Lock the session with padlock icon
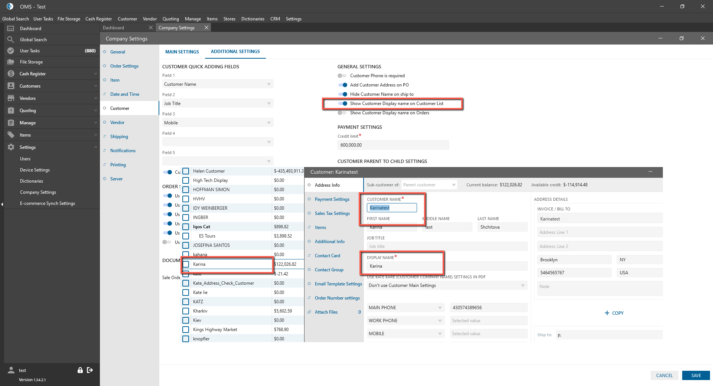Viewport: 713px width, 386px height. [x=80, y=370]
